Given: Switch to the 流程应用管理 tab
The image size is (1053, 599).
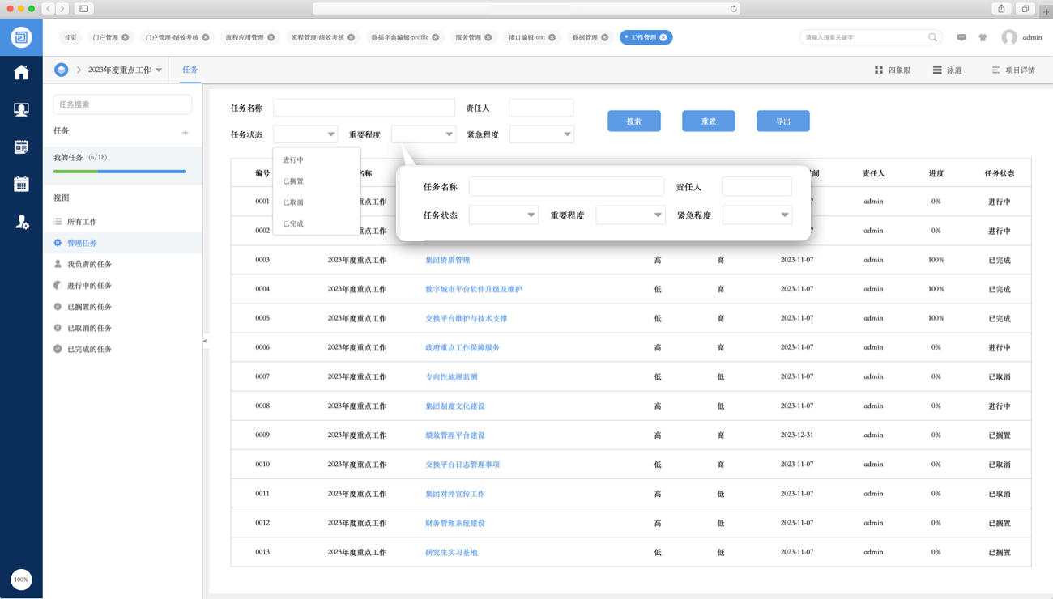Looking at the screenshot, I should [x=244, y=37].
